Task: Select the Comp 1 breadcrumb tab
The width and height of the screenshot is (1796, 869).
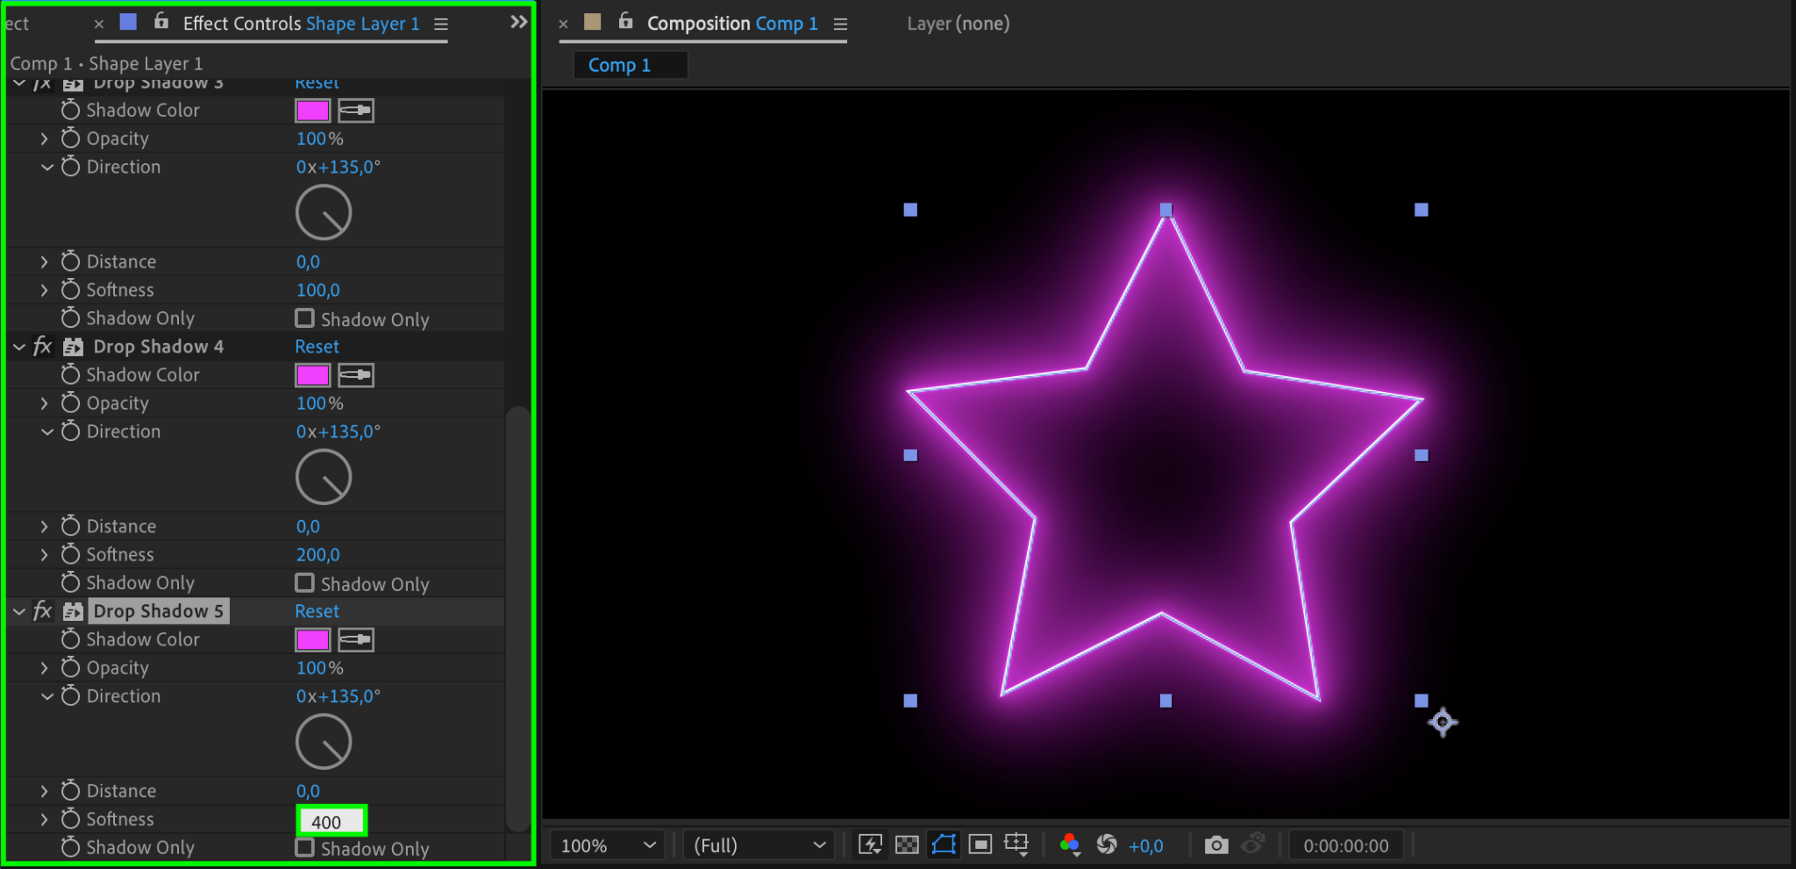Action: pos(619,65)
